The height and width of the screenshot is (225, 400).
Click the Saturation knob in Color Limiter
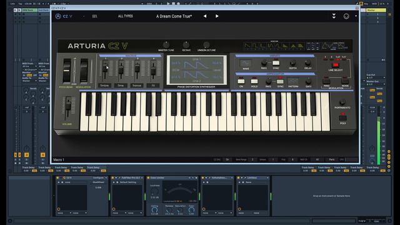pyautogui.click(x=180, y=210)
